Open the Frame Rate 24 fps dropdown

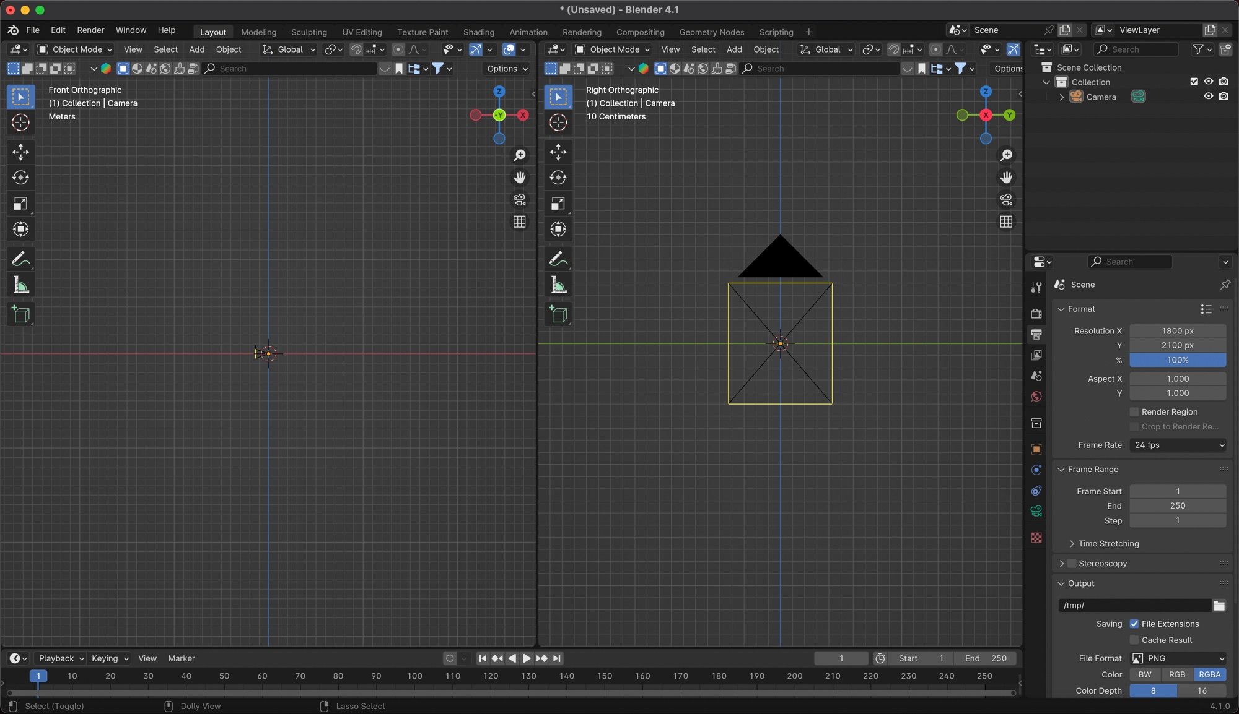(x=1178, y=445)
